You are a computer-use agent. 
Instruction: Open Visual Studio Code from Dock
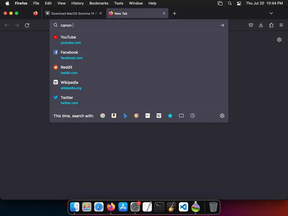tap(183, 207)
